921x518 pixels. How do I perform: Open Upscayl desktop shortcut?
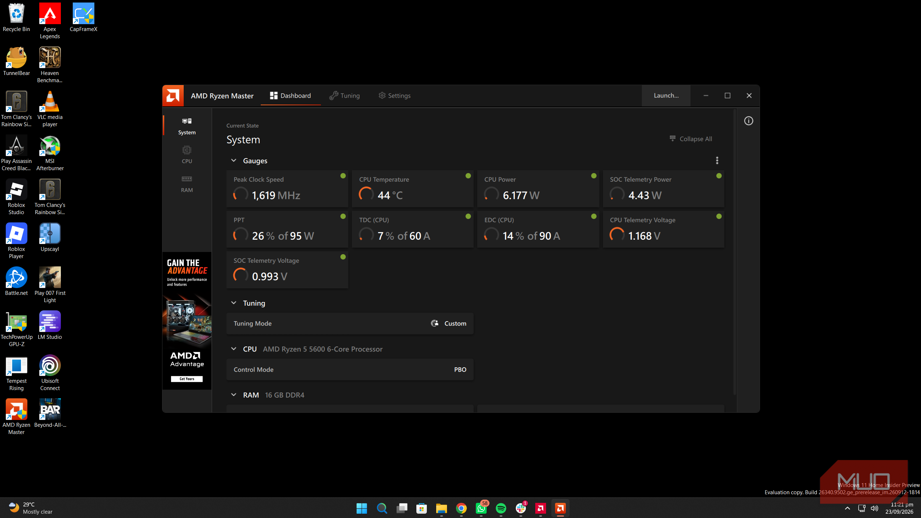pyautogui.click(x=50, y=237)
